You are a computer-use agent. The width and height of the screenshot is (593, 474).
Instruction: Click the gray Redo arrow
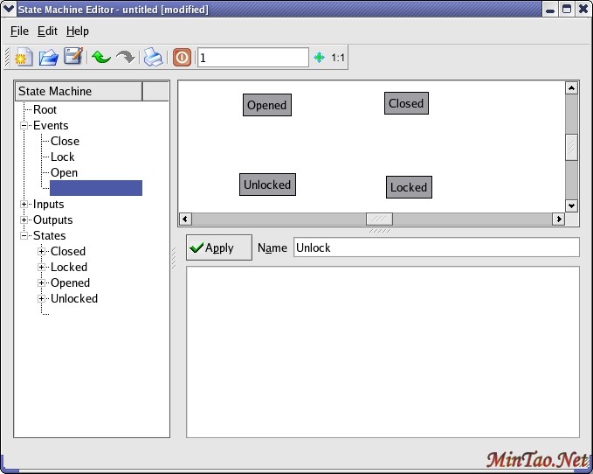pos(125,58)
